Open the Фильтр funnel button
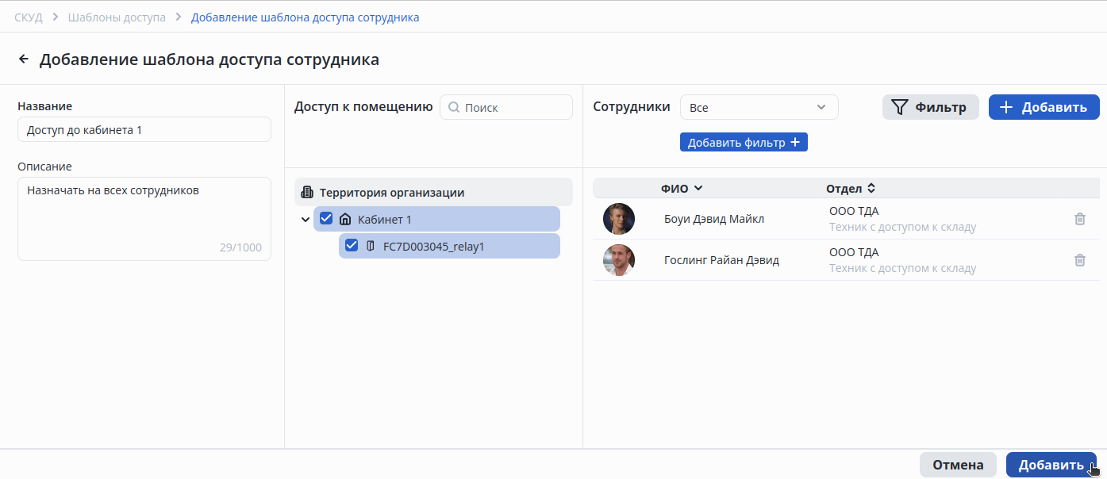The image size is (1107, 479). (930, 108)
